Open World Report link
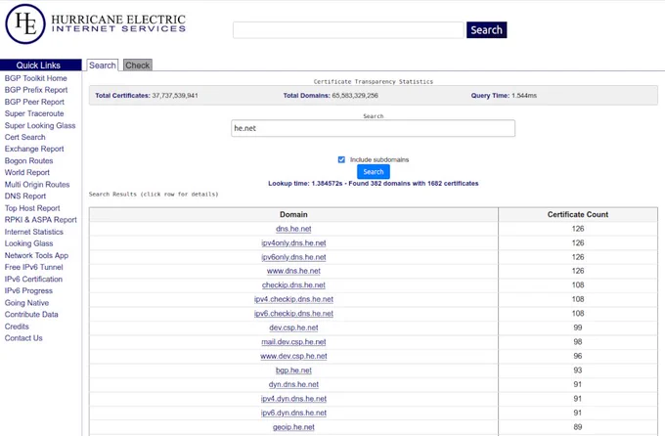The width and height of the screenshot is (665, 436). 27,173
